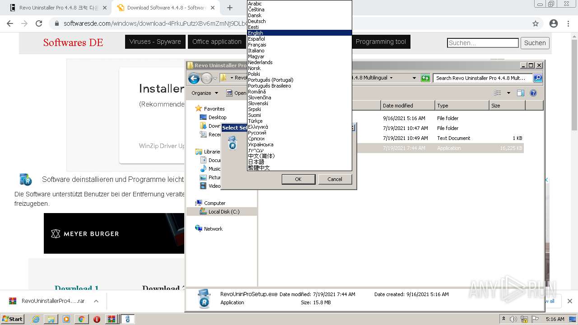
Task: Click the Chrome forward arrow
Action: pyautogui.click(x=24, y=23)
